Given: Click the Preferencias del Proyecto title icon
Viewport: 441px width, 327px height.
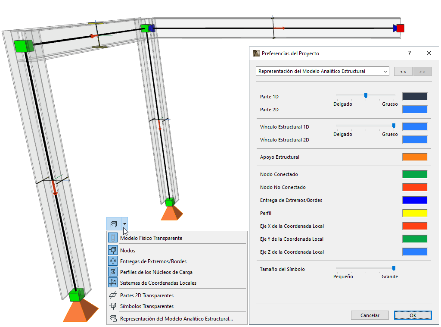Looking at the screenshot, I should pyautogui.click(x=256, y=53).
